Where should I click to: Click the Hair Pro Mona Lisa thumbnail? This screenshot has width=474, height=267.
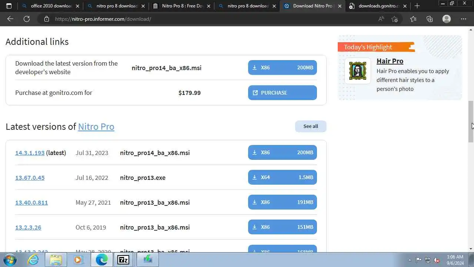tap(358, 71)
